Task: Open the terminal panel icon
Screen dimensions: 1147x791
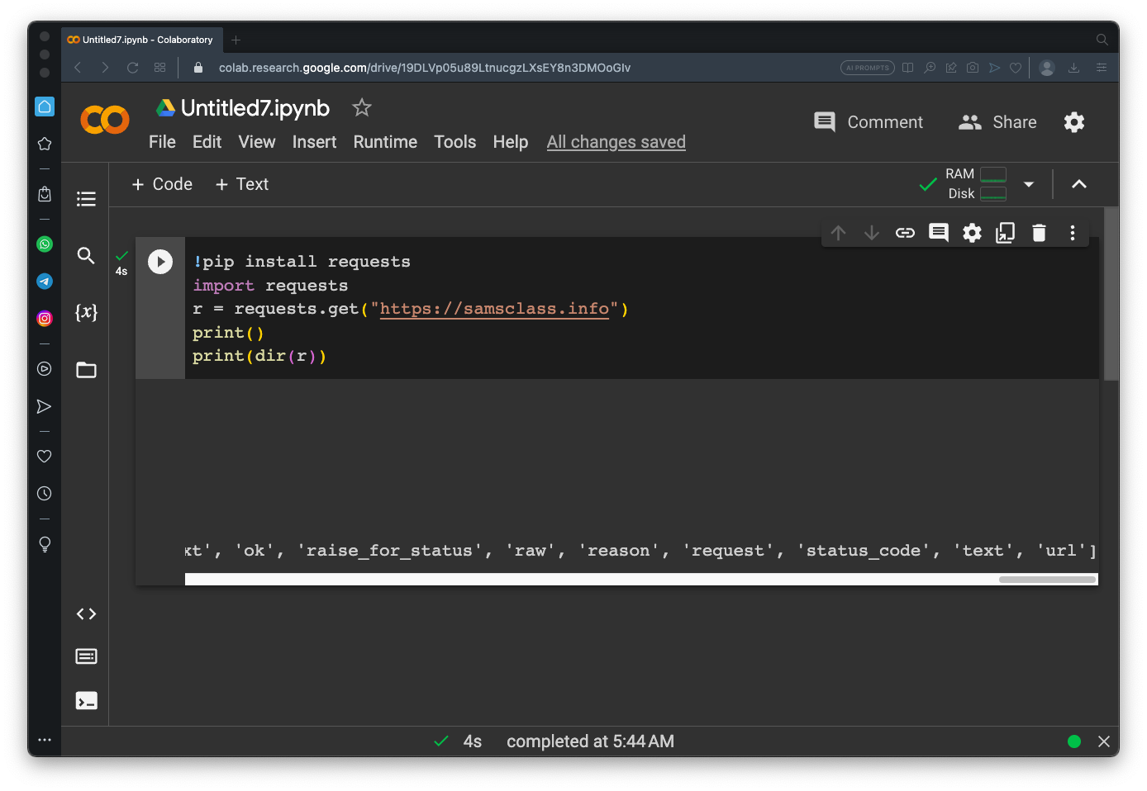Action: tap(86, 700)
